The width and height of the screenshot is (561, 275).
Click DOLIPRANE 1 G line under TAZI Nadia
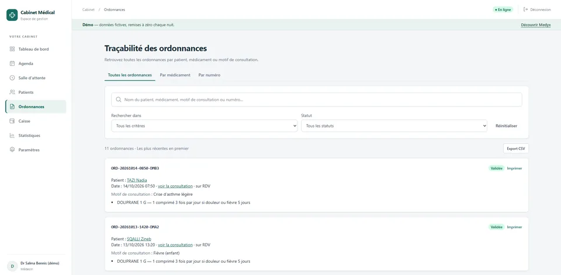(x=183, y=202)
